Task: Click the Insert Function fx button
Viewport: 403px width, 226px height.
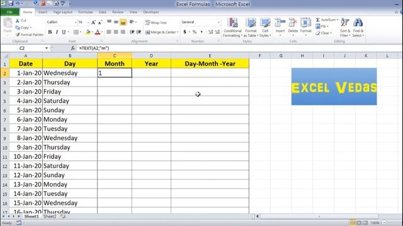Action: (x=73, y=48)
